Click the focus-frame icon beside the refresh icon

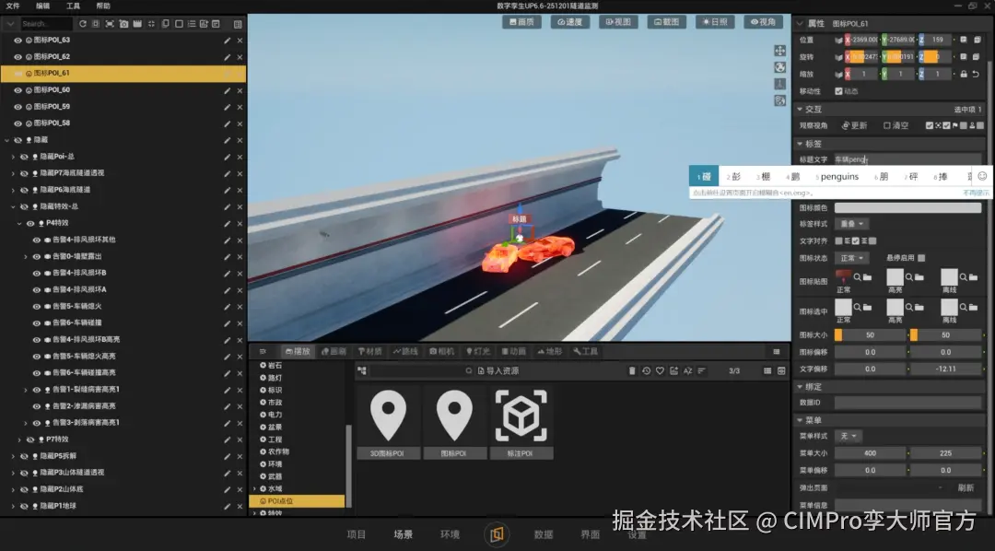(96, 24)
